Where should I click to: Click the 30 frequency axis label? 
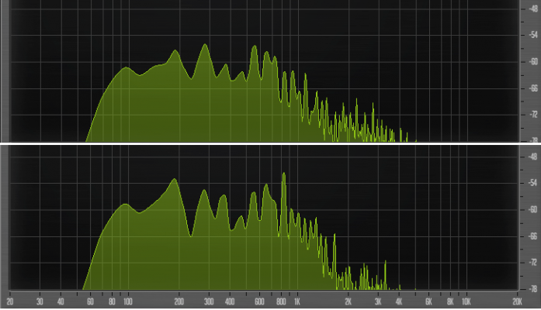(40, 301)
